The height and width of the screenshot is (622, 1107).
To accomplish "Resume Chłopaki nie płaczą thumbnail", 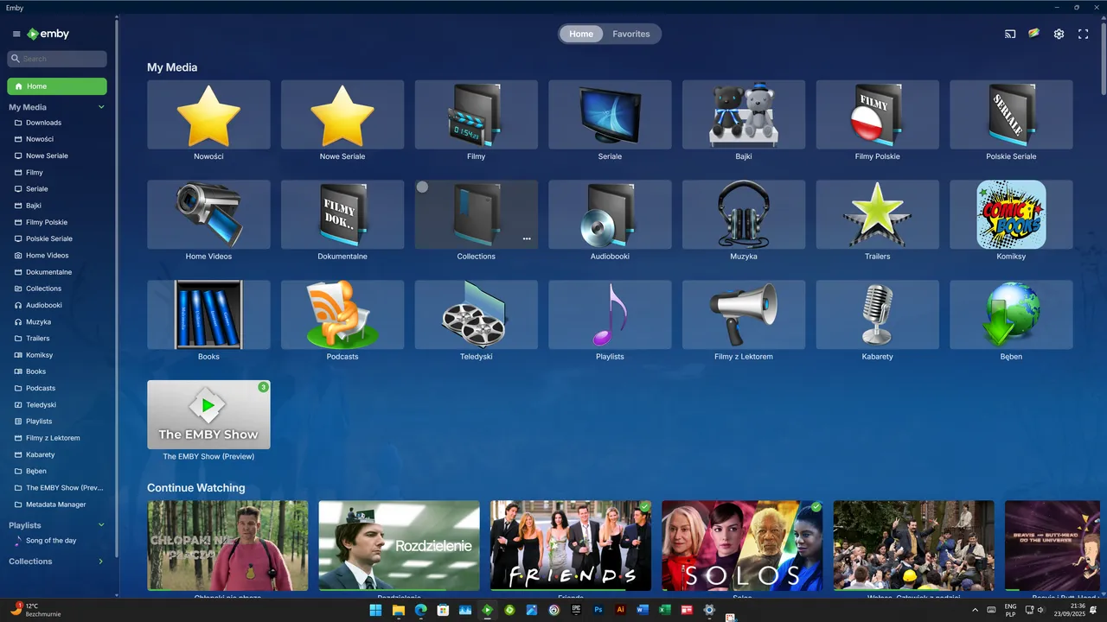I will [x=227, y=546].
